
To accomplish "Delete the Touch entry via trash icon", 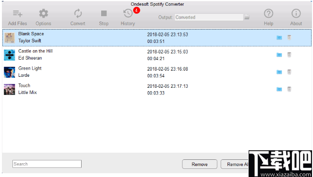I will (289, 89).
